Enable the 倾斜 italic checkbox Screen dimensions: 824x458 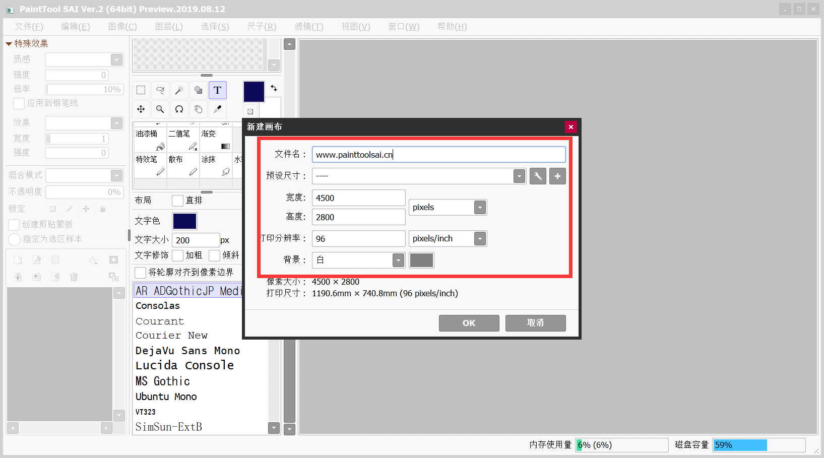[x=215, y=255]
